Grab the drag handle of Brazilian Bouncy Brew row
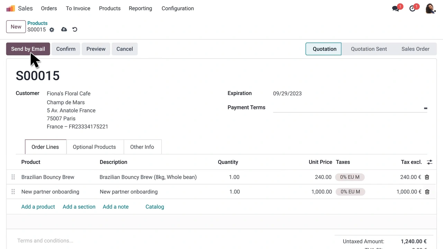443x249 pixels. [x=13, y=177]
